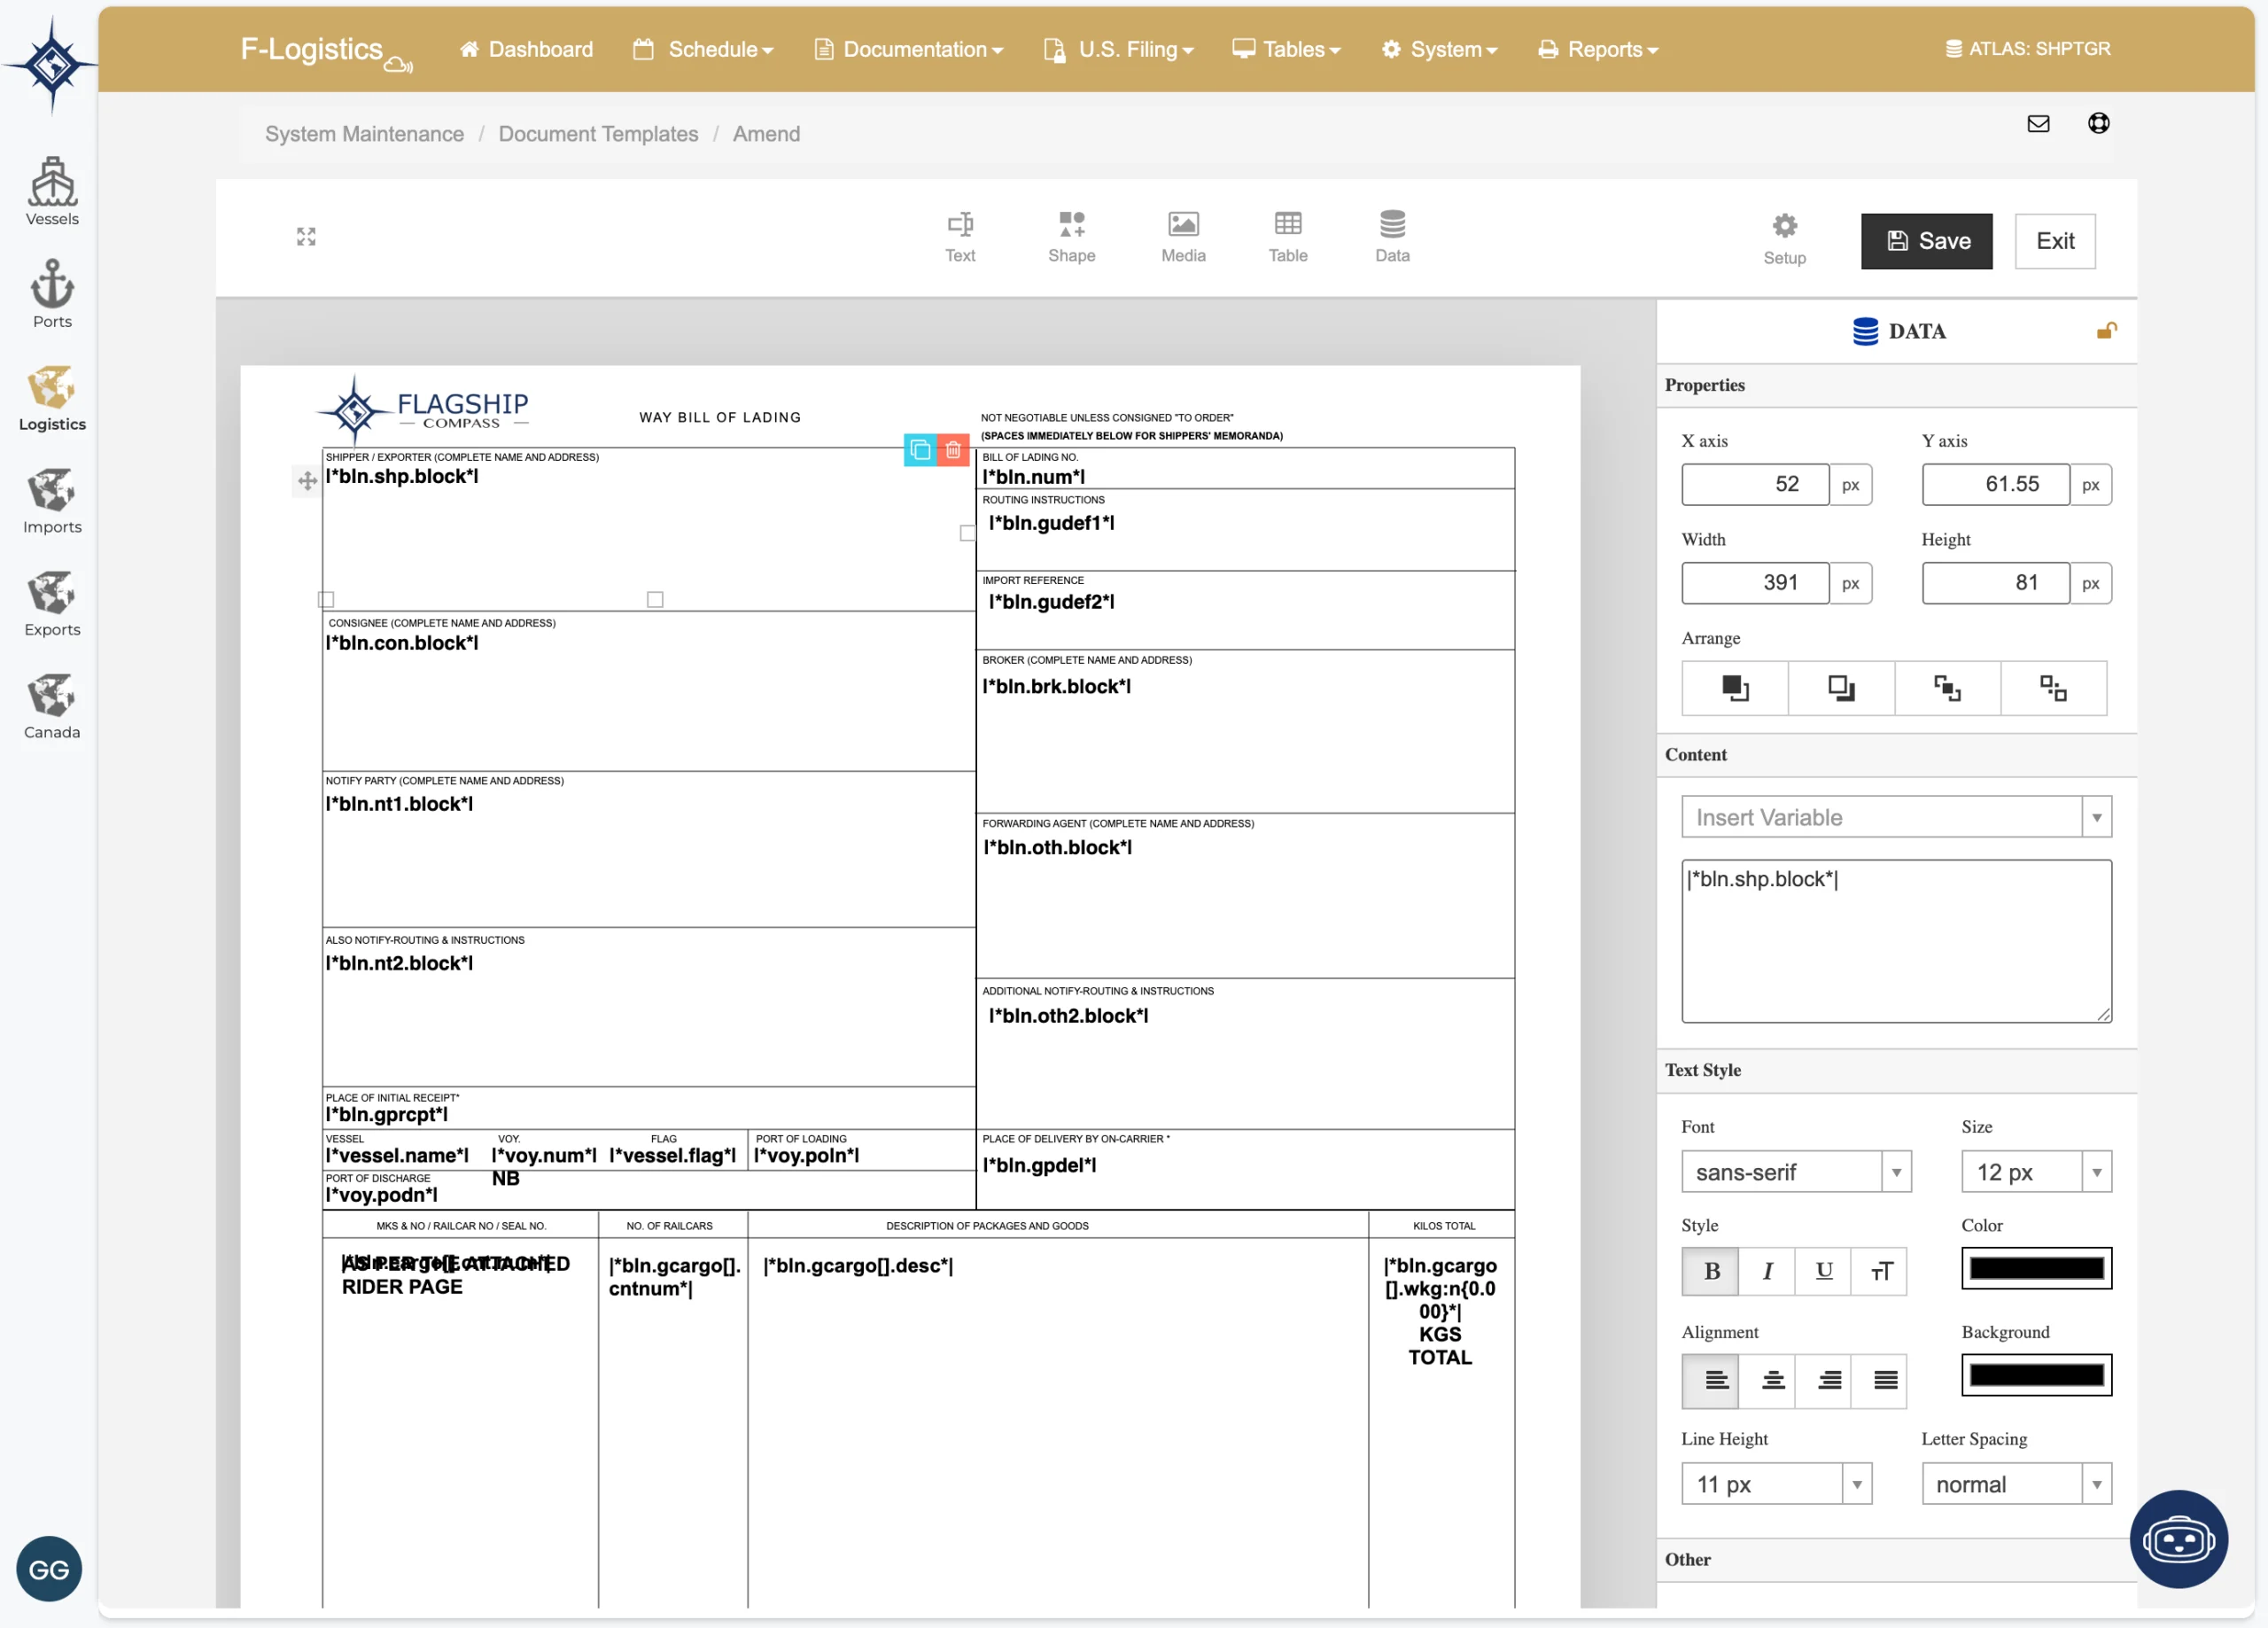The image size is (2268, 1628).
Task: Toggle fullscreen expand icon
Action: 306,236
